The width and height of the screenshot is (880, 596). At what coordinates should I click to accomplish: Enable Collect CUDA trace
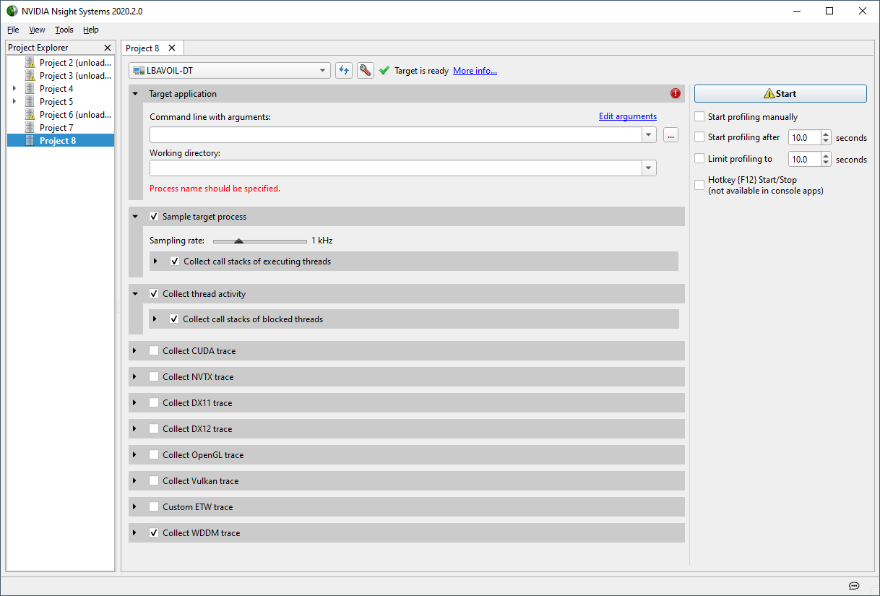[x=154, y=351]
